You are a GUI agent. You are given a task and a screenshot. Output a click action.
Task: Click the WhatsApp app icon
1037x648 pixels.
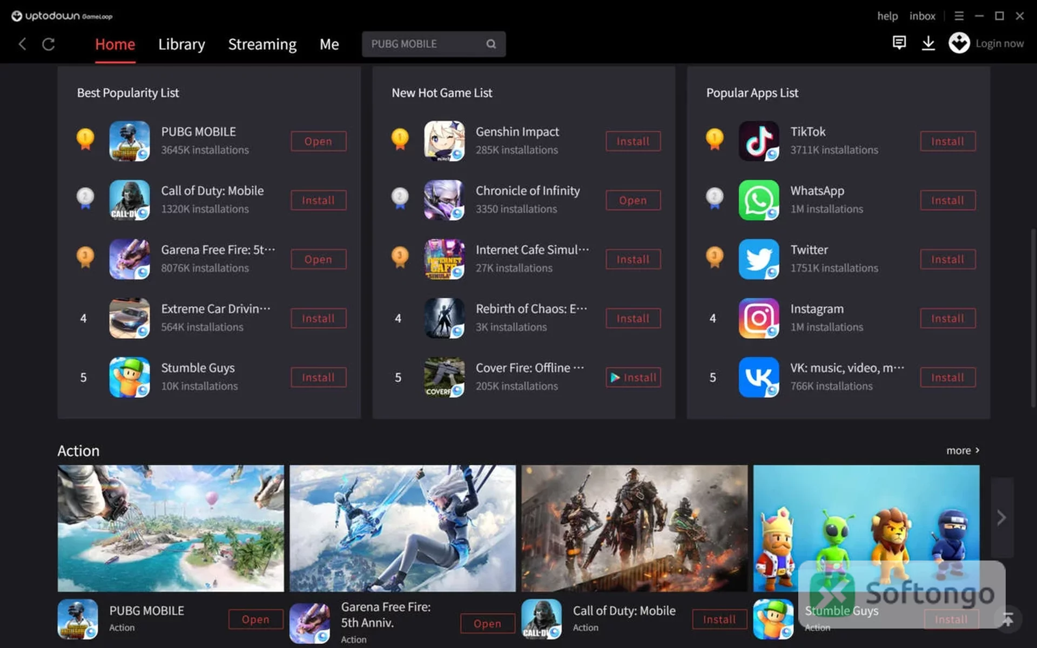[x=759, y=200]
